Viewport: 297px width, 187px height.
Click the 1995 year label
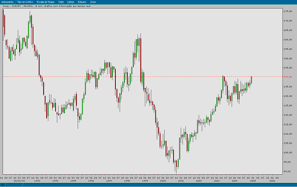tap(73, 181)
